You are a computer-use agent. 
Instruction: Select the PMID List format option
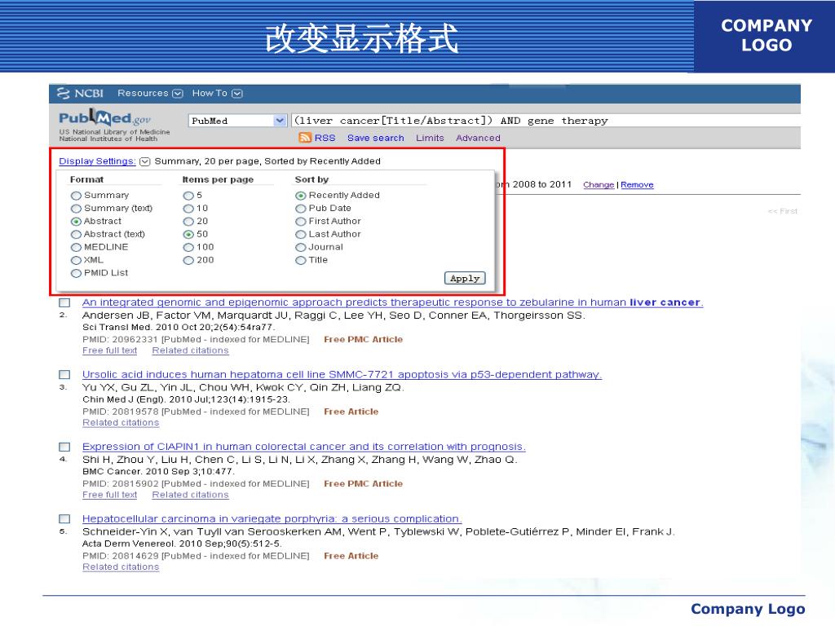[76, 274]
